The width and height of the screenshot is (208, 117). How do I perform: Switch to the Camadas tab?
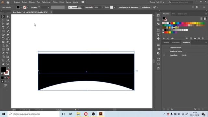[x=166, y=43]
